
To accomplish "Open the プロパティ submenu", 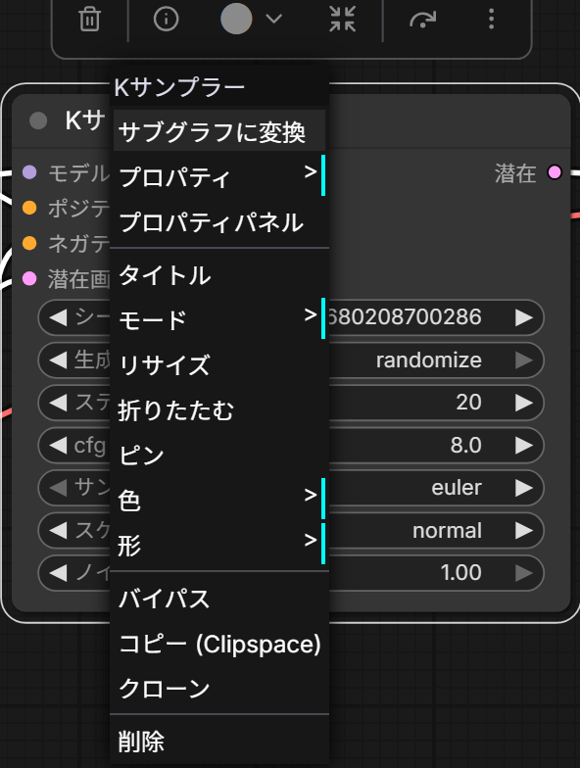I will [x=219, y=176].
